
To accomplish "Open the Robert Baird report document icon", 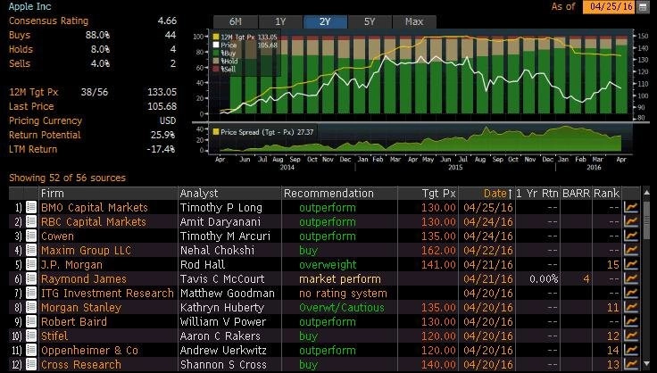I will [x=31, y=321].
